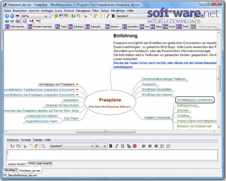Click the blue back arrow icon

tap(7, 21)
